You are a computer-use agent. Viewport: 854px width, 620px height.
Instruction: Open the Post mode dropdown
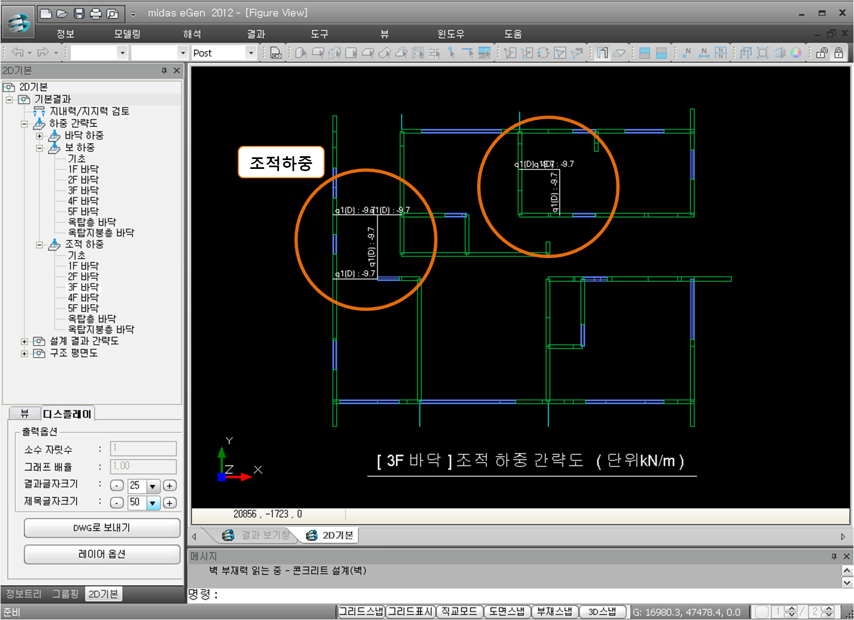251,53
